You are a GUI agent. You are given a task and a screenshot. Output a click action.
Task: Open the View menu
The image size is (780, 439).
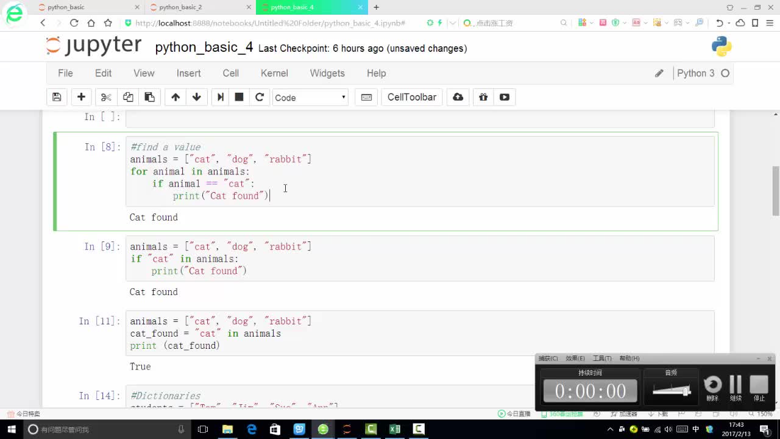144,73
